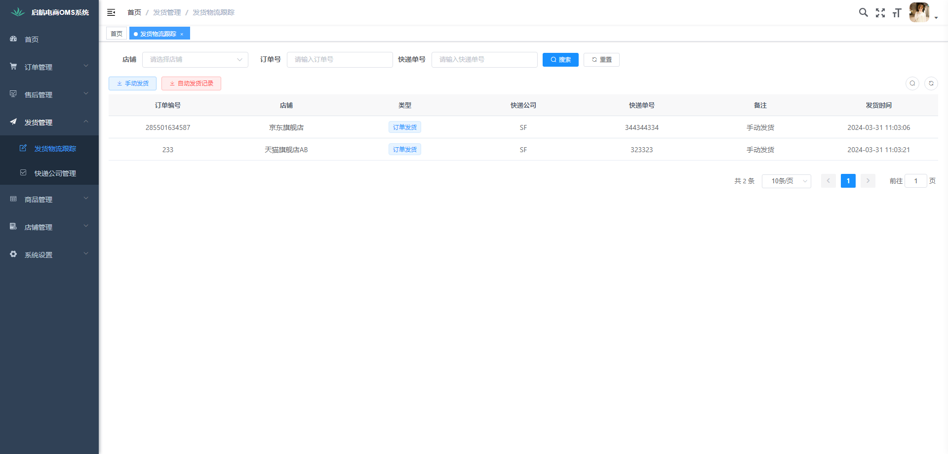Open the 请选择店铺 store dropdown
The width and height of the screenshot is (948, 454).
[195, 60]
